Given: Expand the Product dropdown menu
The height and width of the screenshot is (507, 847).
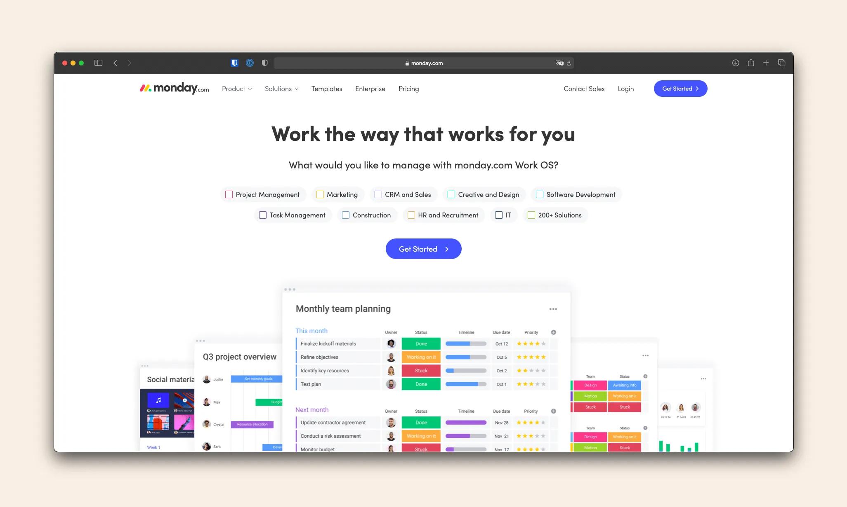Looking at the screenshot, I should point(236,89).
